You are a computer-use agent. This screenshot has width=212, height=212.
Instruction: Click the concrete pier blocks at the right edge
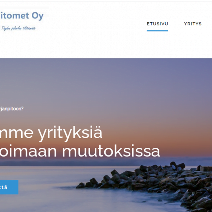coord(206,169)
